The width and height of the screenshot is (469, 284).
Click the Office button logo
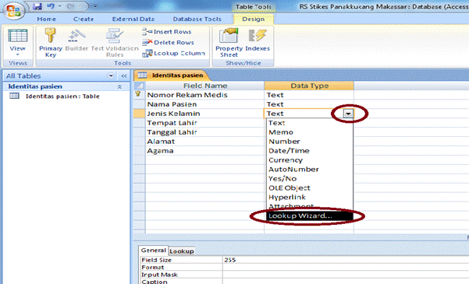(13, 11)
